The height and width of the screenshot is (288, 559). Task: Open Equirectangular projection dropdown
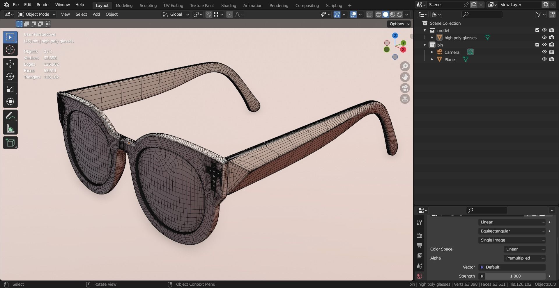(512, 231)
